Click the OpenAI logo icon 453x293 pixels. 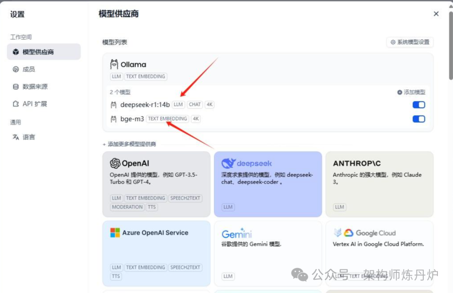click(115, 163)
